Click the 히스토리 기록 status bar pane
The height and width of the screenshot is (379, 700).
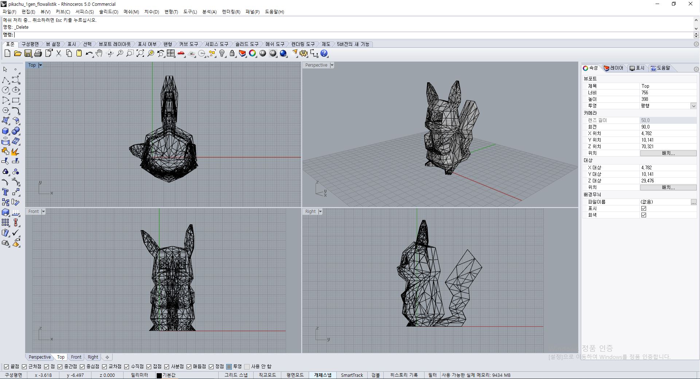tap(404, 375)
